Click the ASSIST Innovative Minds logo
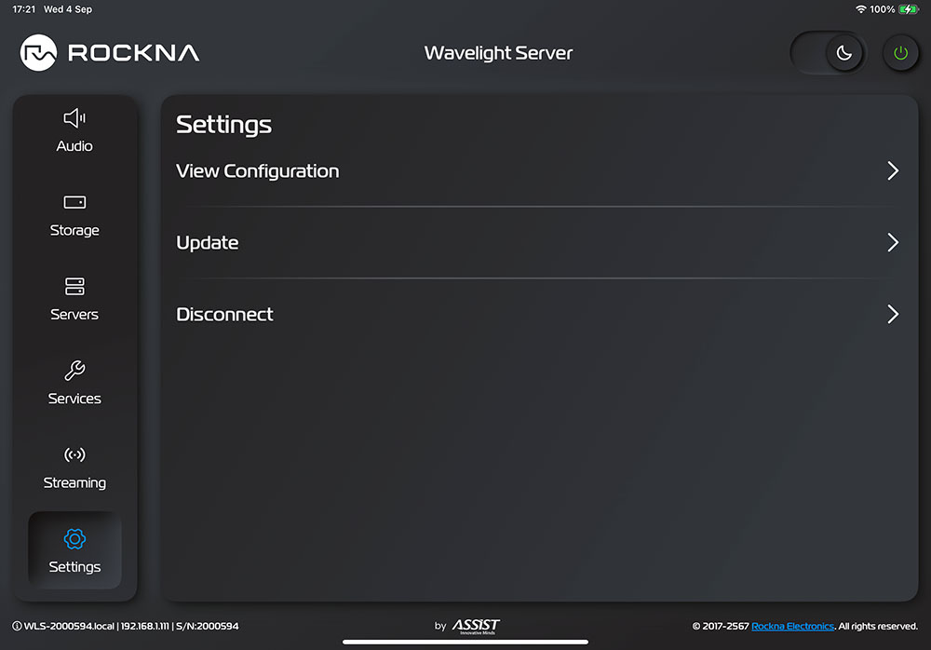Screen dimensions: 931x650 476,626
